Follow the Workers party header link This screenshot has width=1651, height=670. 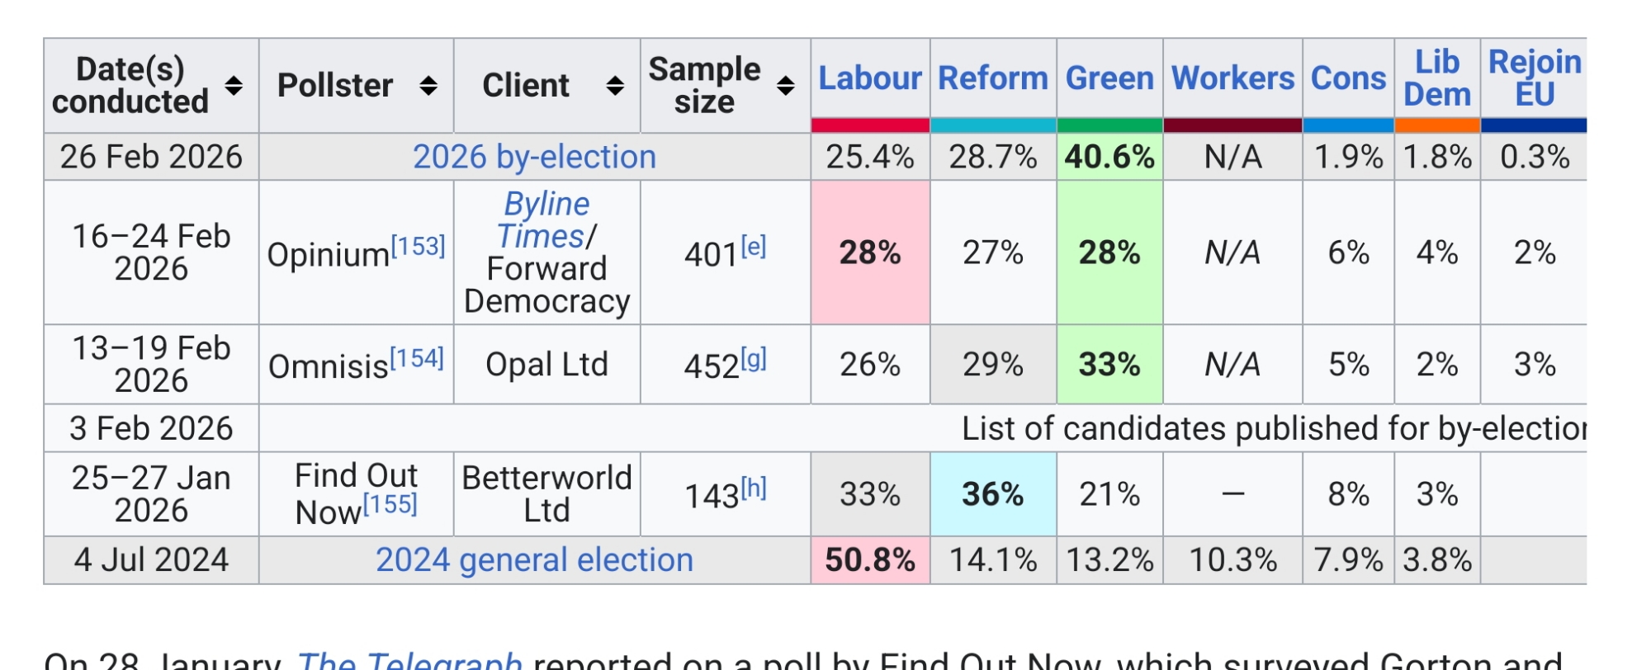1232,78
